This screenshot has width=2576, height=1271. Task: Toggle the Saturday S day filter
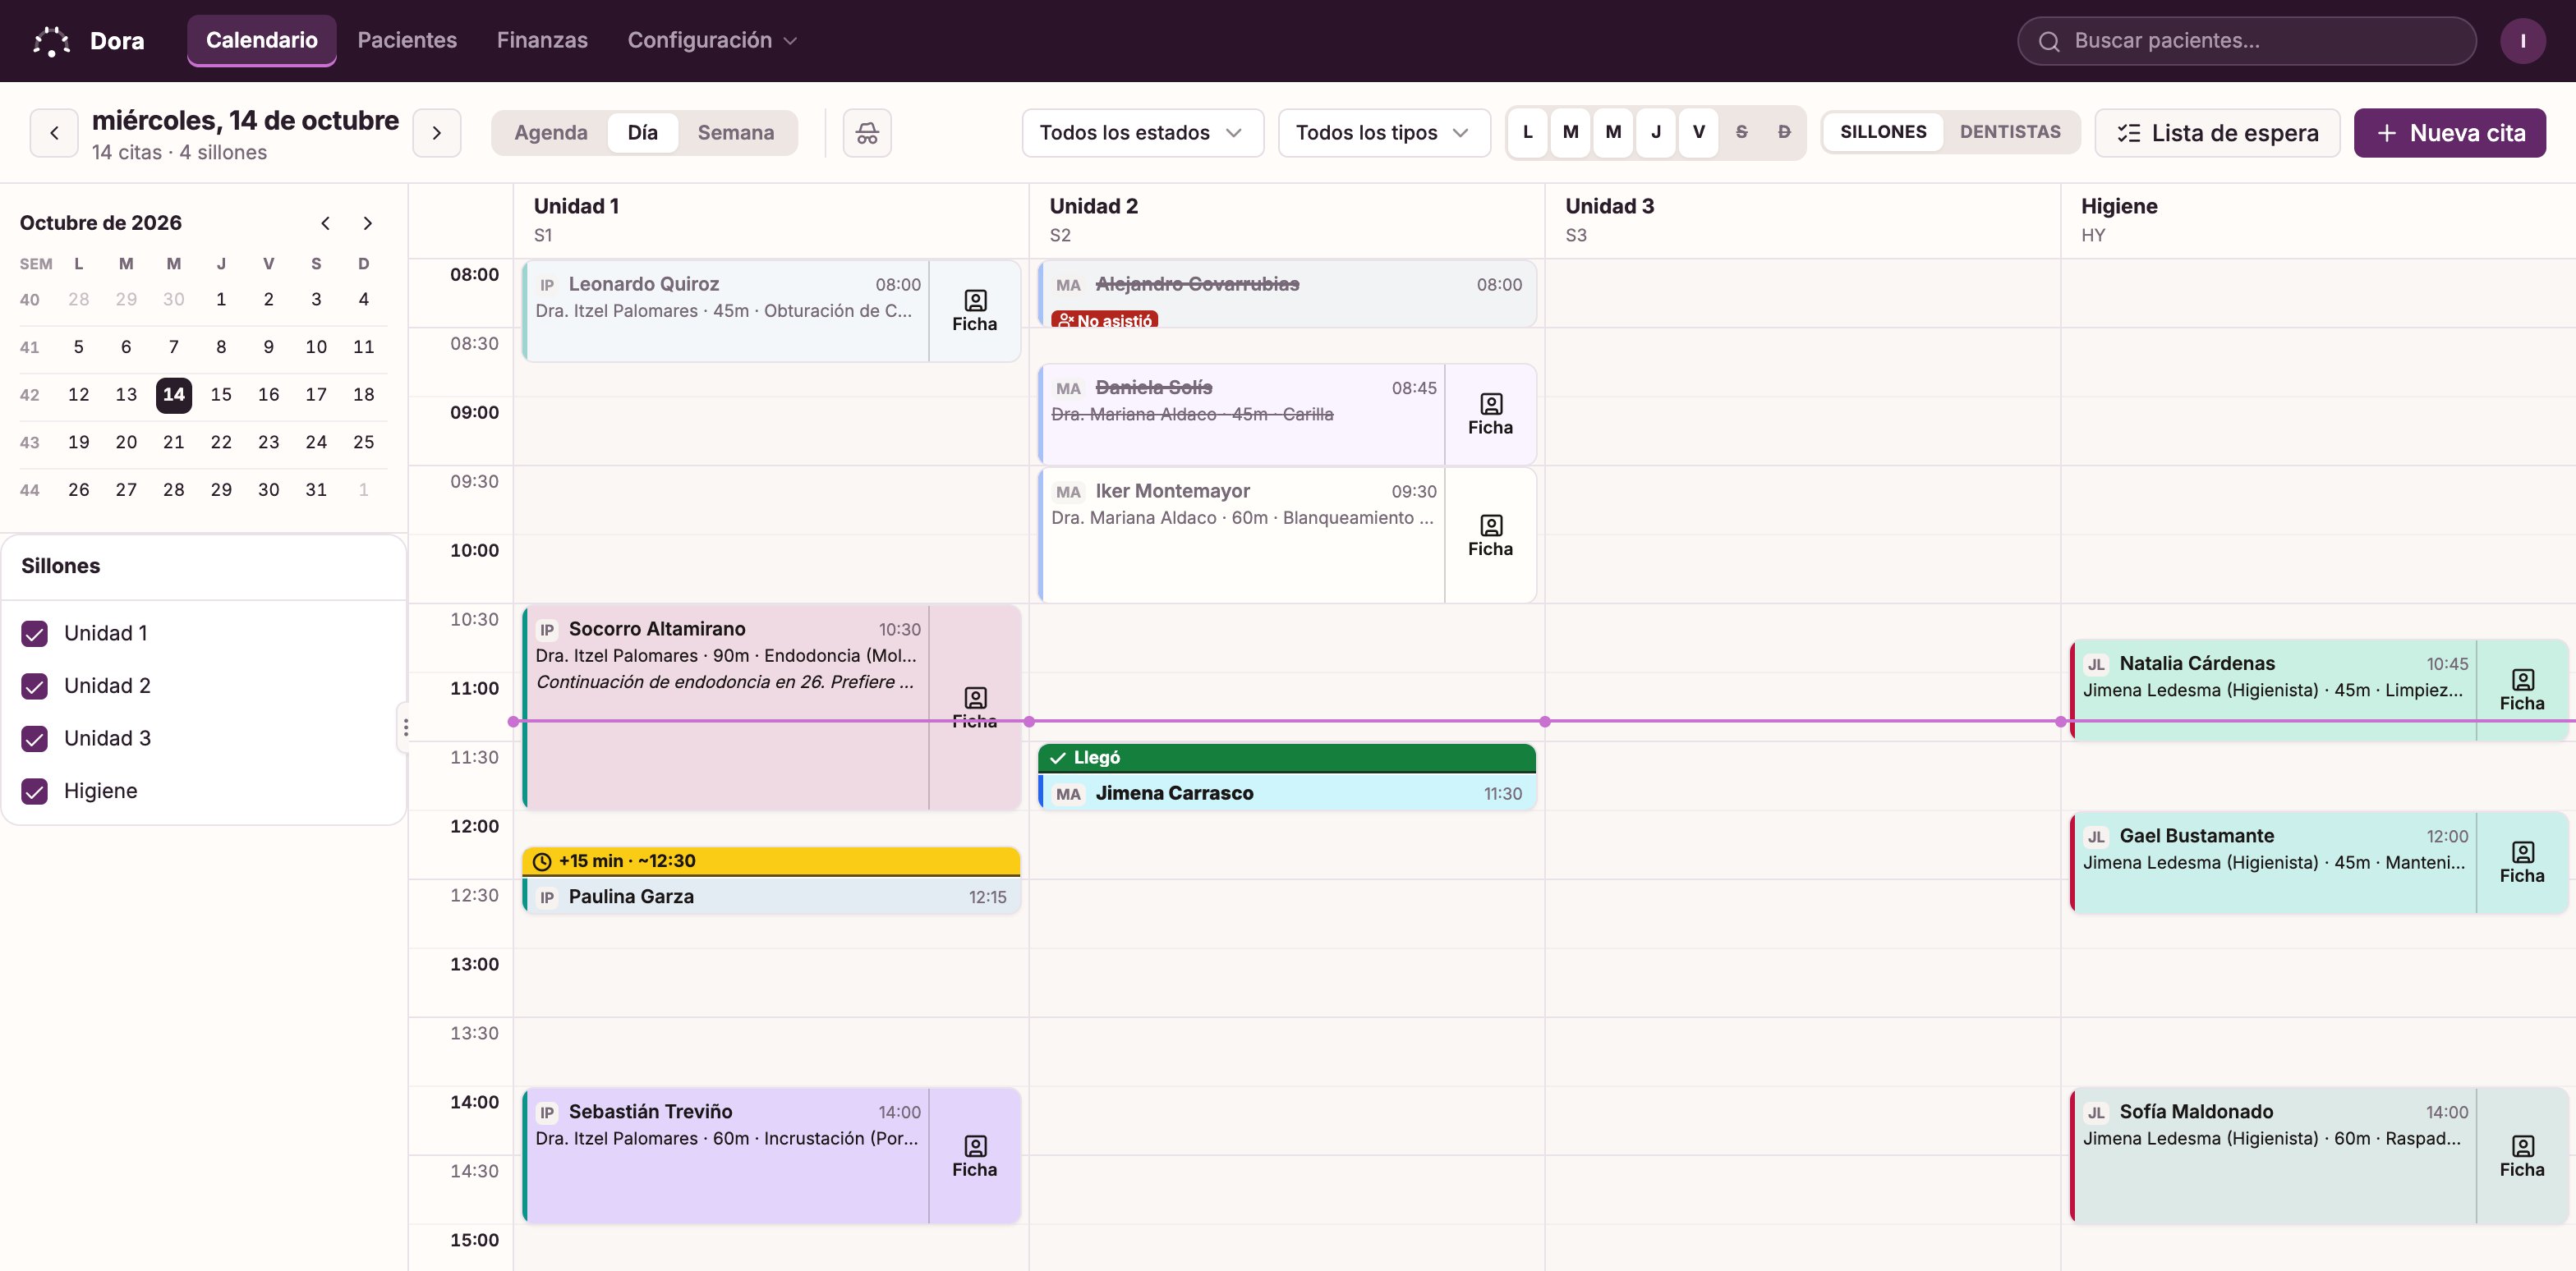click(x=1741, y=132)
